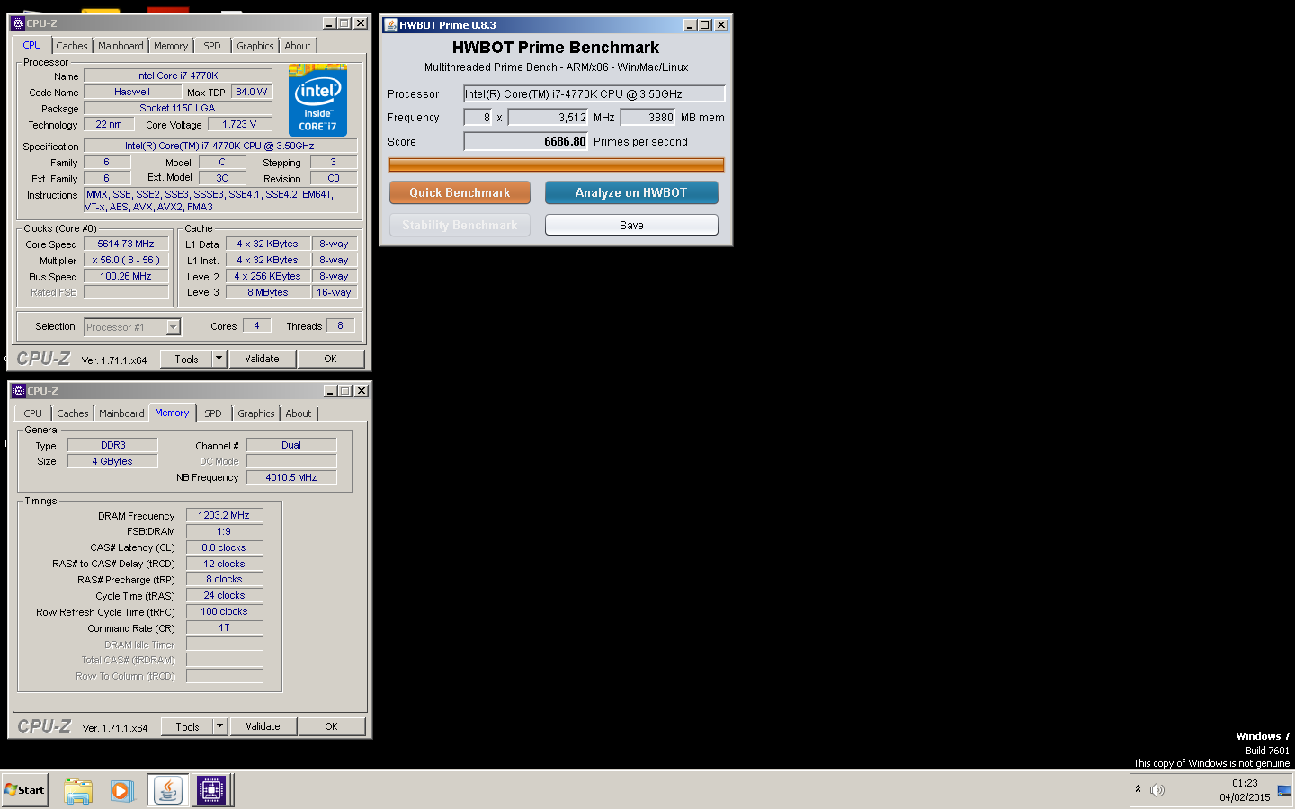Click Save button in HWBOT Prime
Image resolution: width=1295 pixels, height=809 pixels.
point(631,225)
